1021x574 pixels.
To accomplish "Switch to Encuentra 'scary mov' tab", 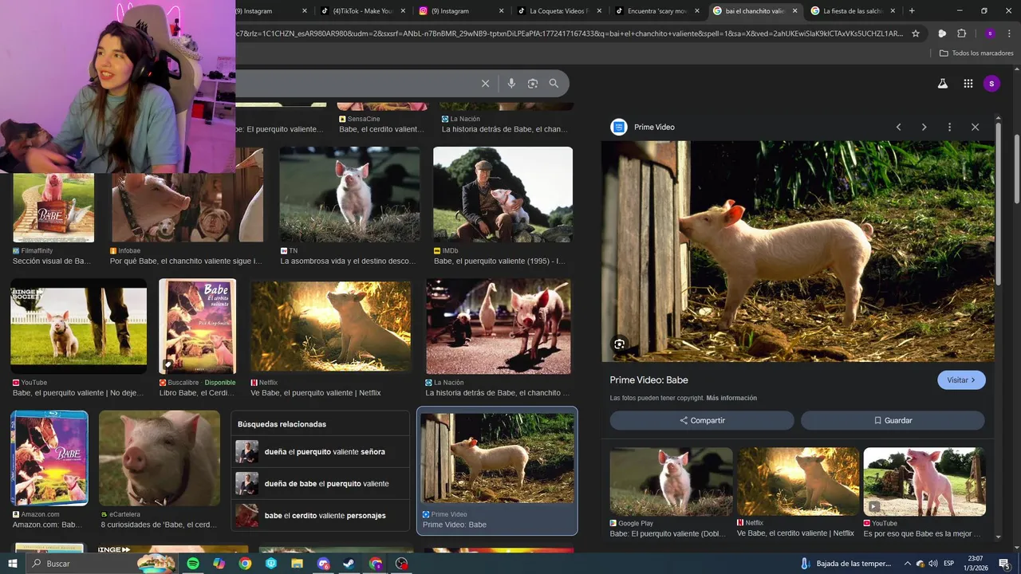I will tap(656, 11).
